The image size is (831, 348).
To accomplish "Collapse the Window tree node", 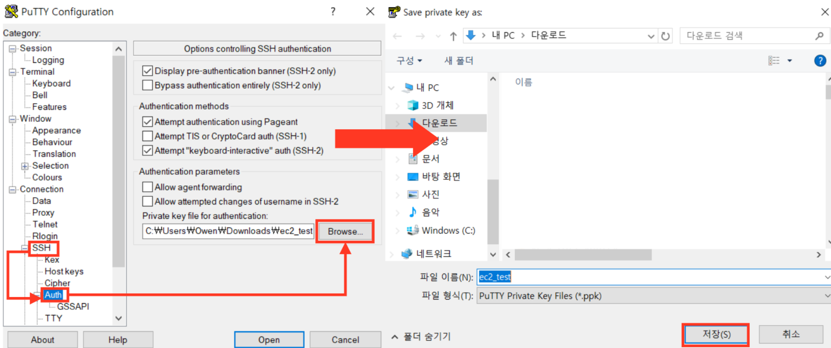I will [x=13, y=119].
